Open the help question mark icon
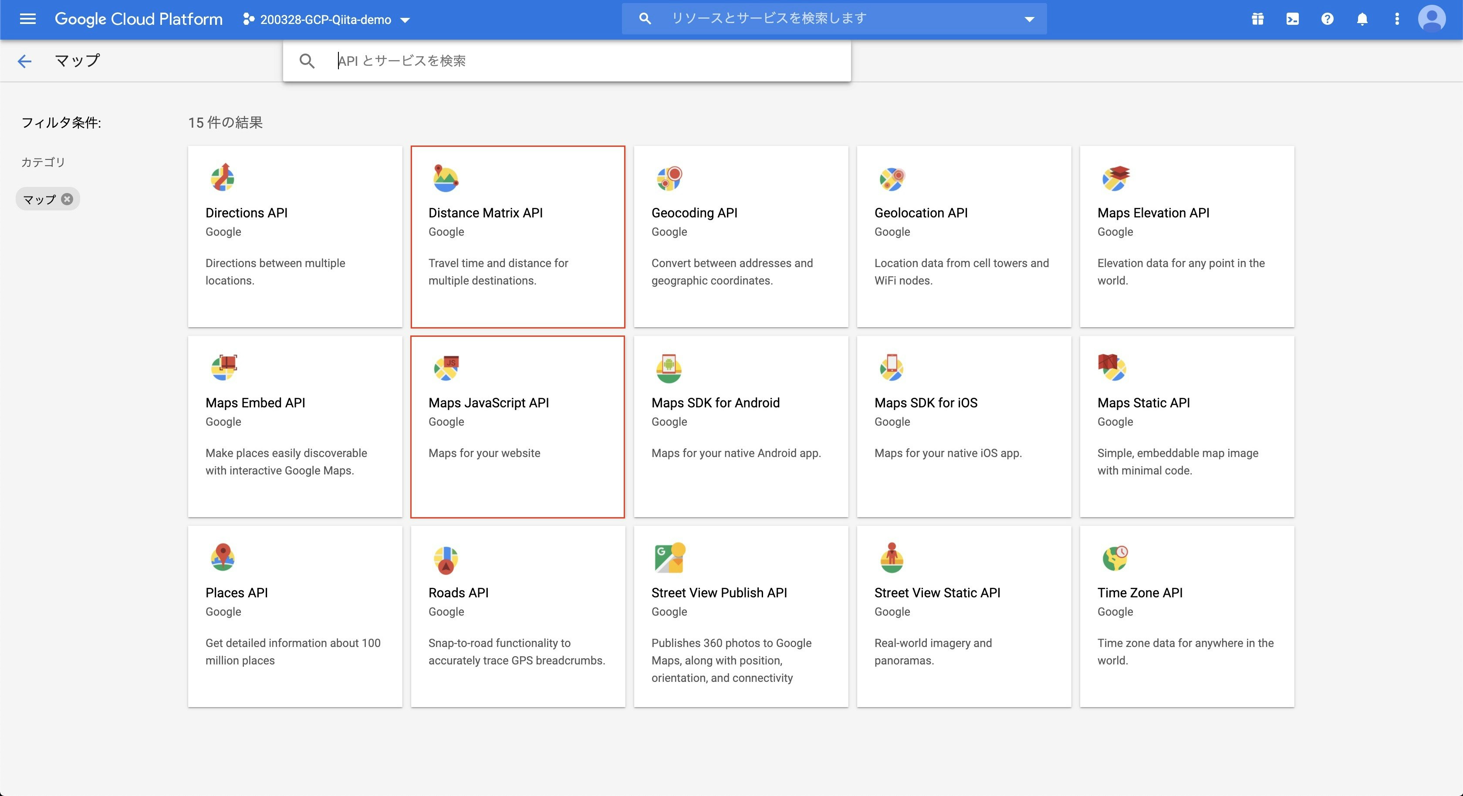 pos(1327,19)
